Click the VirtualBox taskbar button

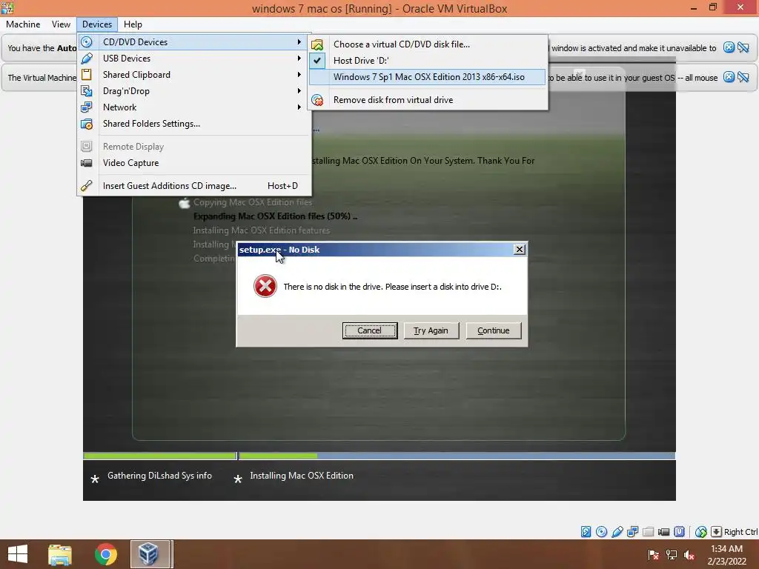click(x=150, y=554)
